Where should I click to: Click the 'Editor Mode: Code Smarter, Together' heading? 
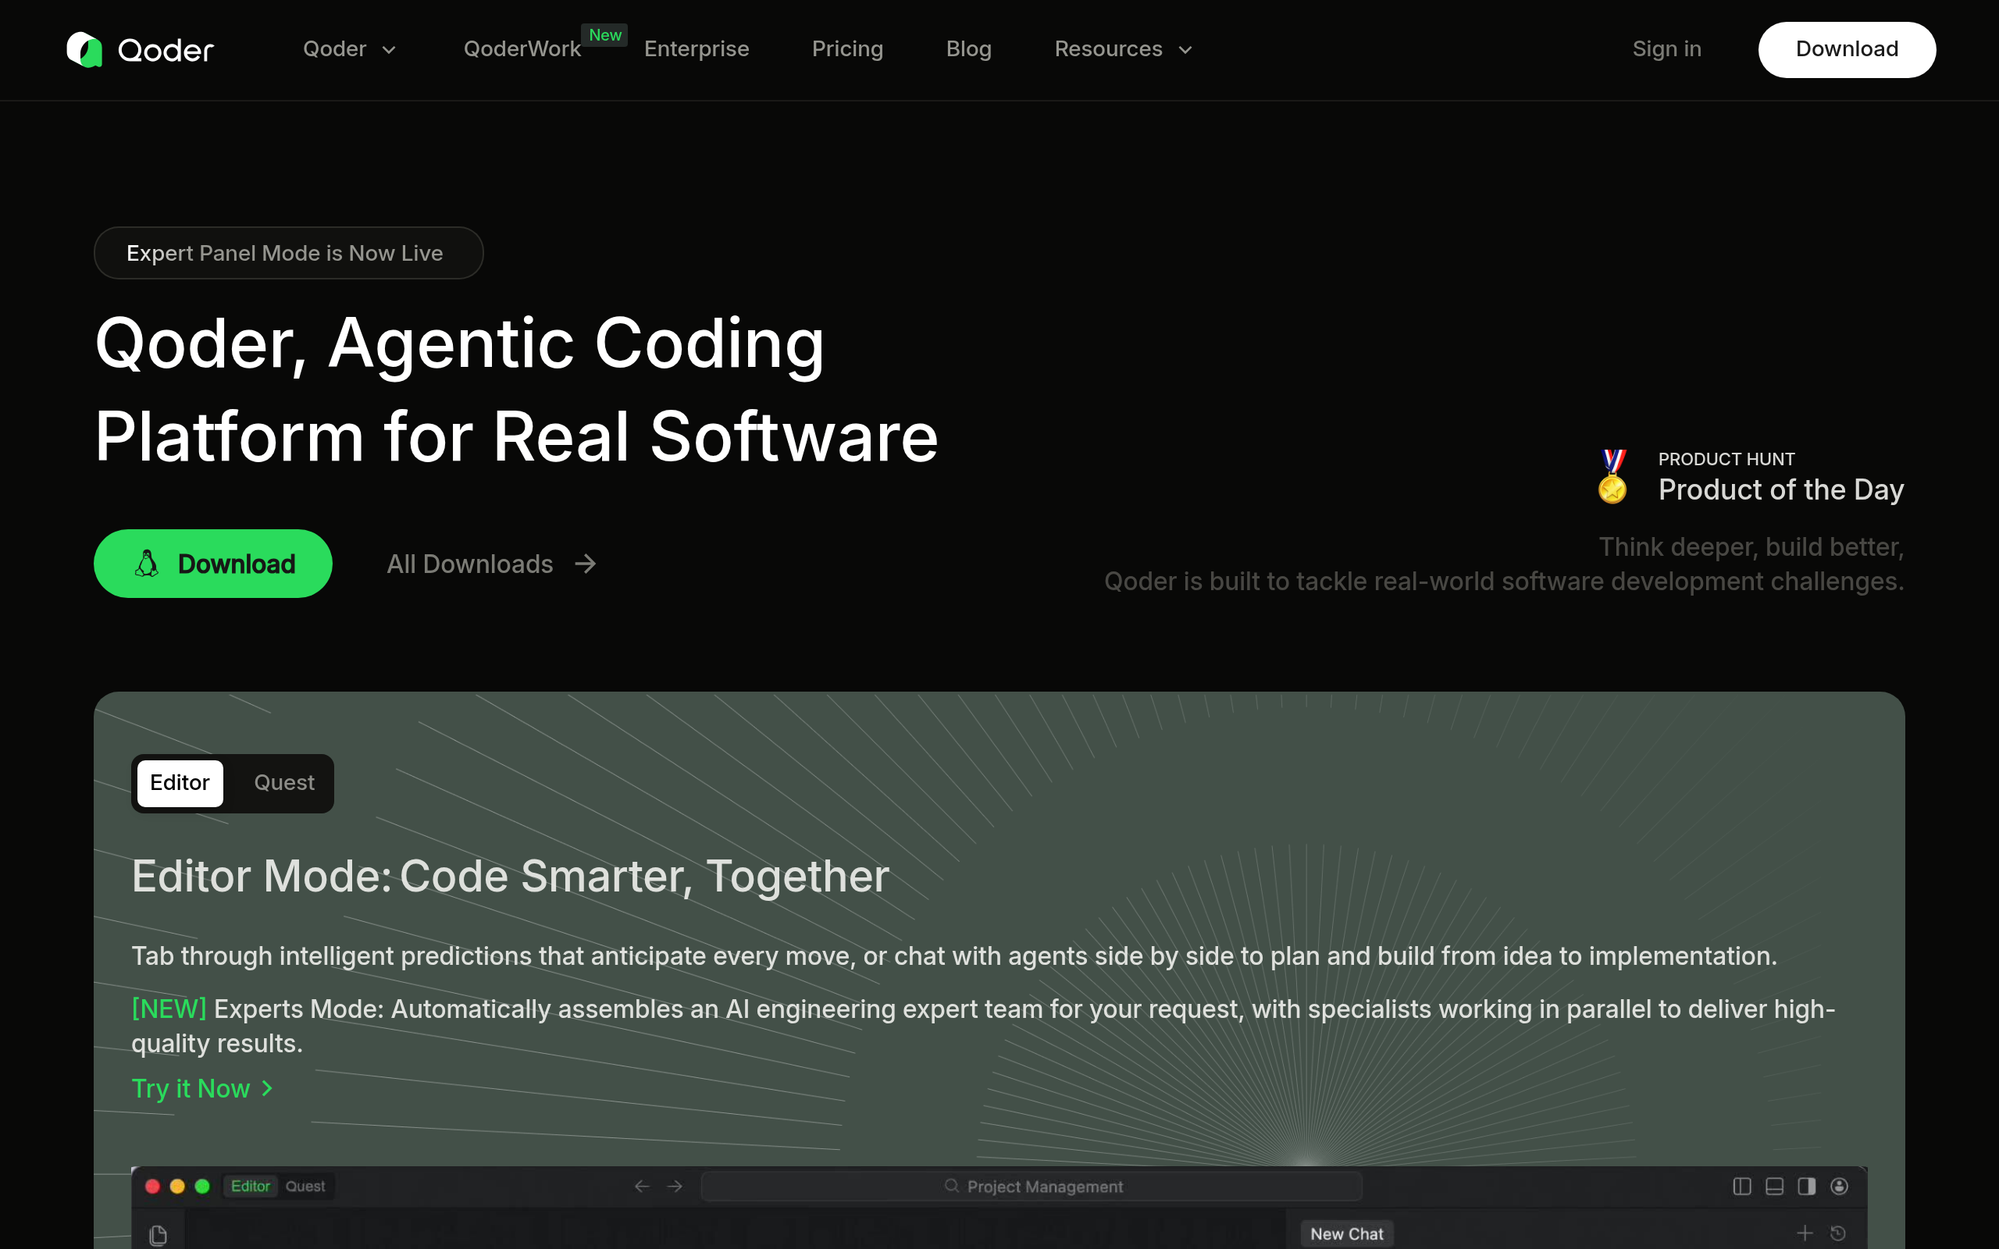(x=511, y=876)
